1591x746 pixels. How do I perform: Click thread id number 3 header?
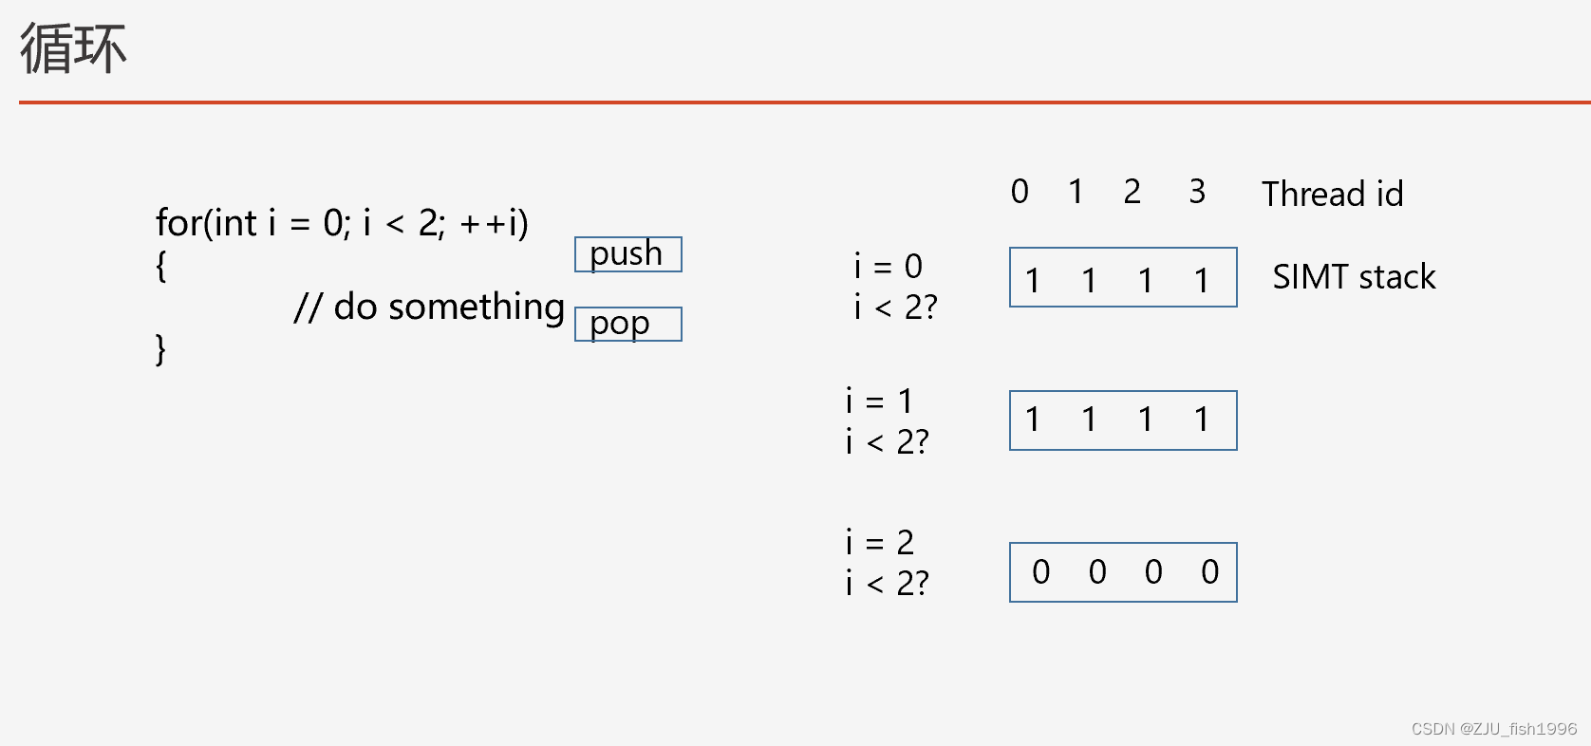[x=1197, y=191]
